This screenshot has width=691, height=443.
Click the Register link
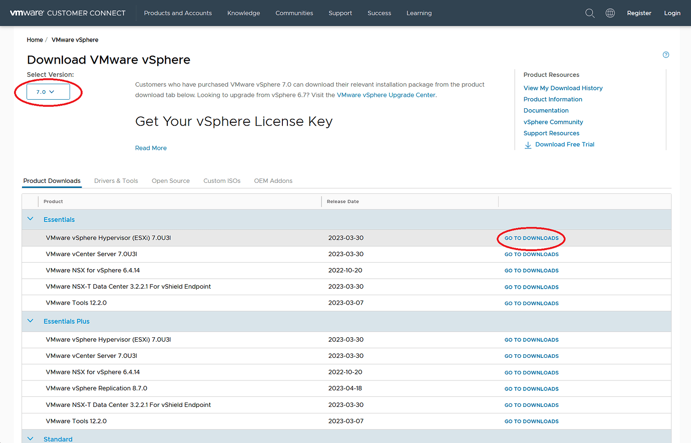pos(639,13)
